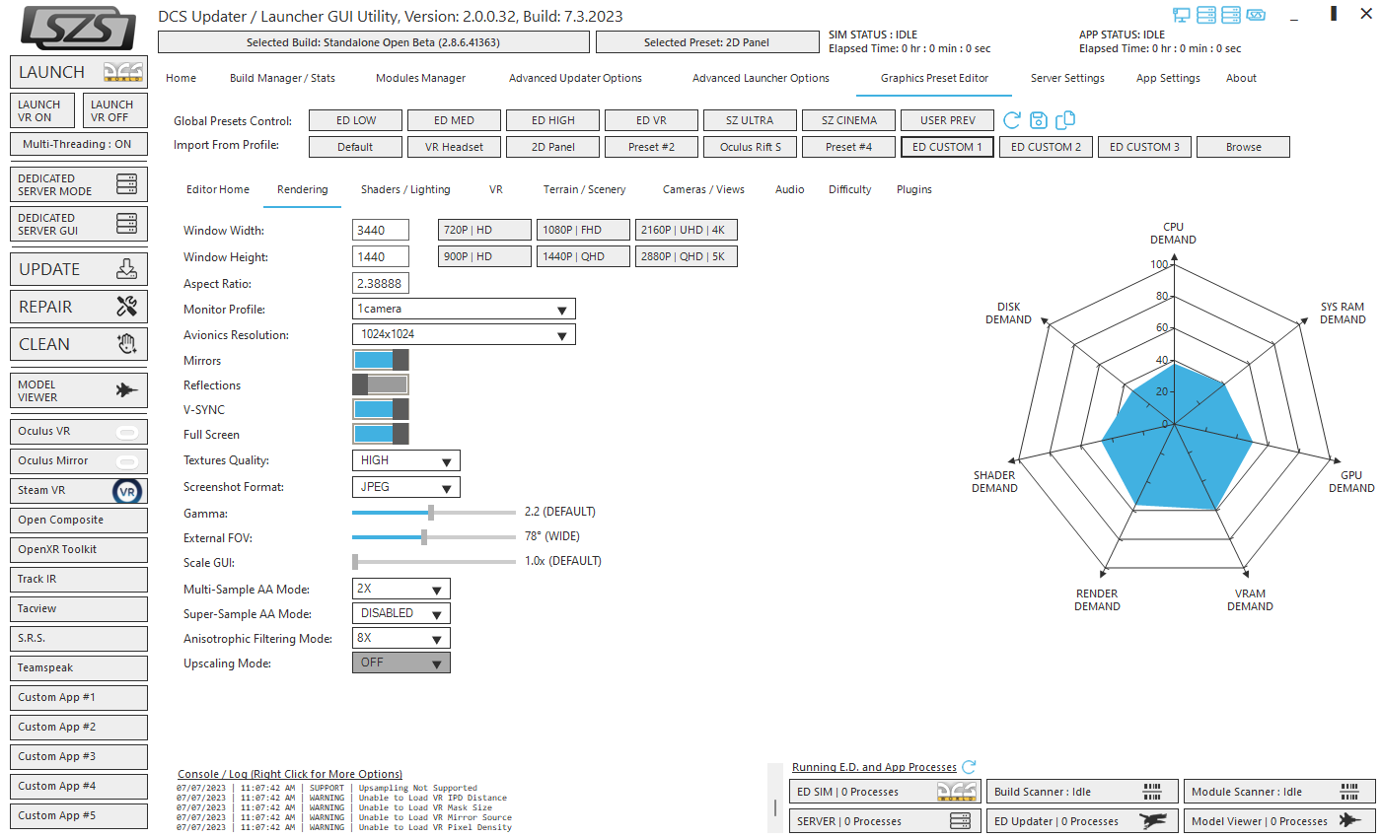
Task: Click the blue monitor icon in title bar
Action: click(1182, 15)
